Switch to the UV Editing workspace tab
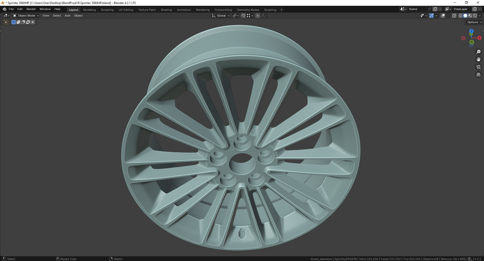The height and width of the screenshot is (261, 484). [126, 10]
